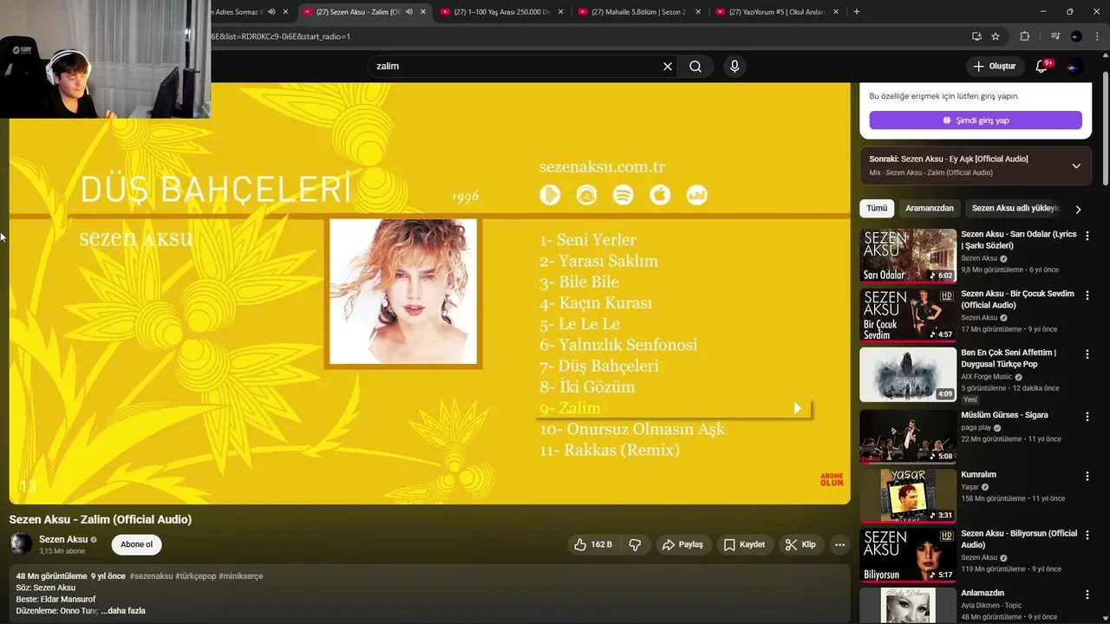The image size is (1110, 624).
Task: Like the video with 162 B likes
Action: [x=594, y=544]
